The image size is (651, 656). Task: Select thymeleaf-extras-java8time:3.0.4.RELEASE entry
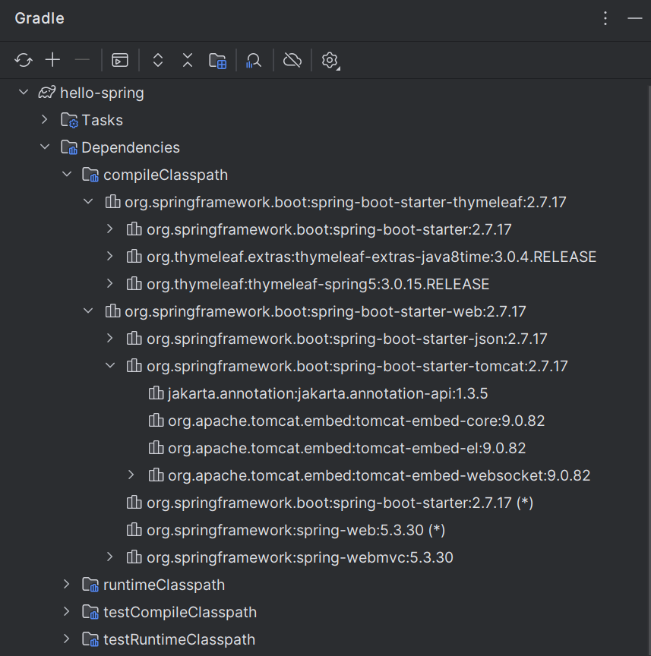[324, 257]
